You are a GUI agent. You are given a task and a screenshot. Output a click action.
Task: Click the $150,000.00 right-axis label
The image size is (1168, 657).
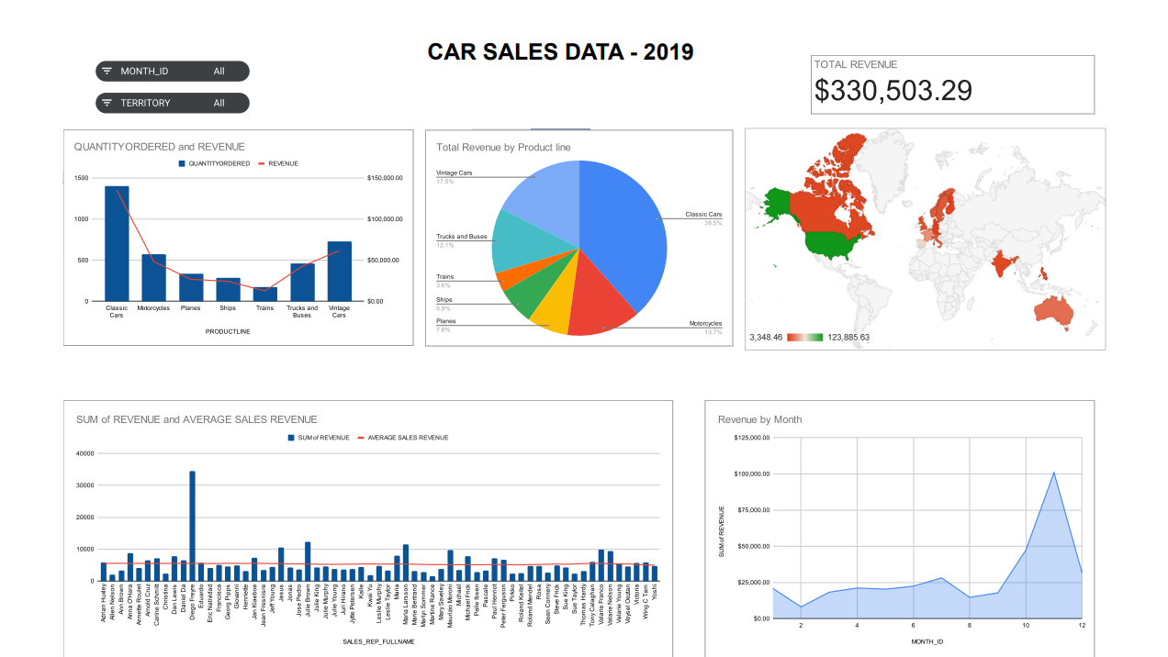tap(385, 178)
